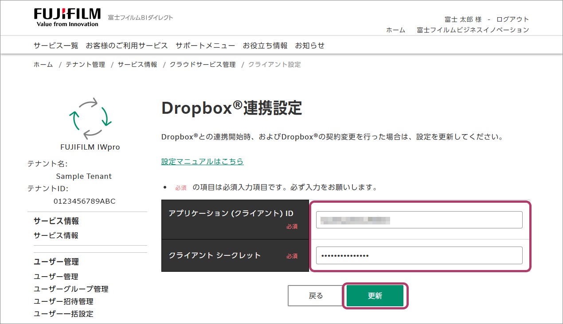Click ログアウト link
The image size is (563, 324).
tap(513, 19)
